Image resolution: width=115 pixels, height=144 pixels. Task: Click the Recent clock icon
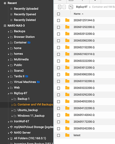(5, 3)
